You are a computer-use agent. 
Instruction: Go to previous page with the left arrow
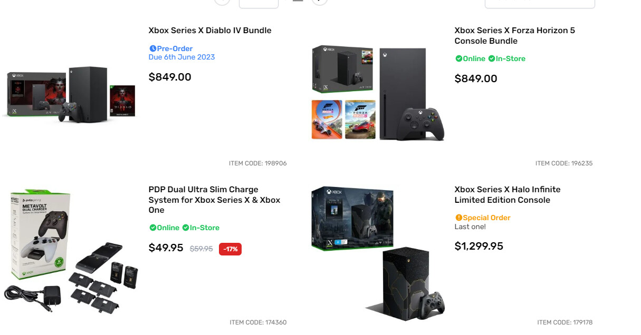222,2
